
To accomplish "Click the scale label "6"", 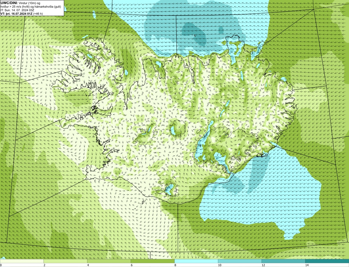I will (132, 265).
